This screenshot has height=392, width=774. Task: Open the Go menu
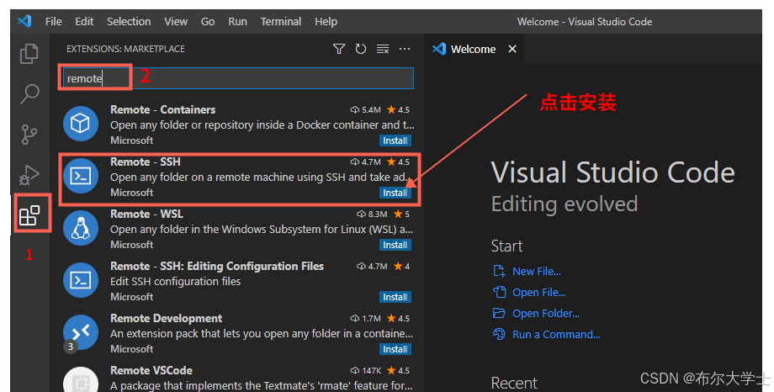click(x=207, y=22)
